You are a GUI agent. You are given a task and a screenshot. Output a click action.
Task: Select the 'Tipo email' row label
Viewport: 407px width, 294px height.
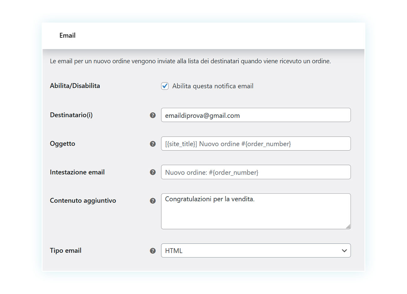coord(65,251)
